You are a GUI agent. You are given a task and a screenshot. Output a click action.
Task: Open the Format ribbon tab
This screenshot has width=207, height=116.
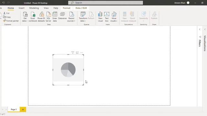pyautogui.click(x=67, y=8)
